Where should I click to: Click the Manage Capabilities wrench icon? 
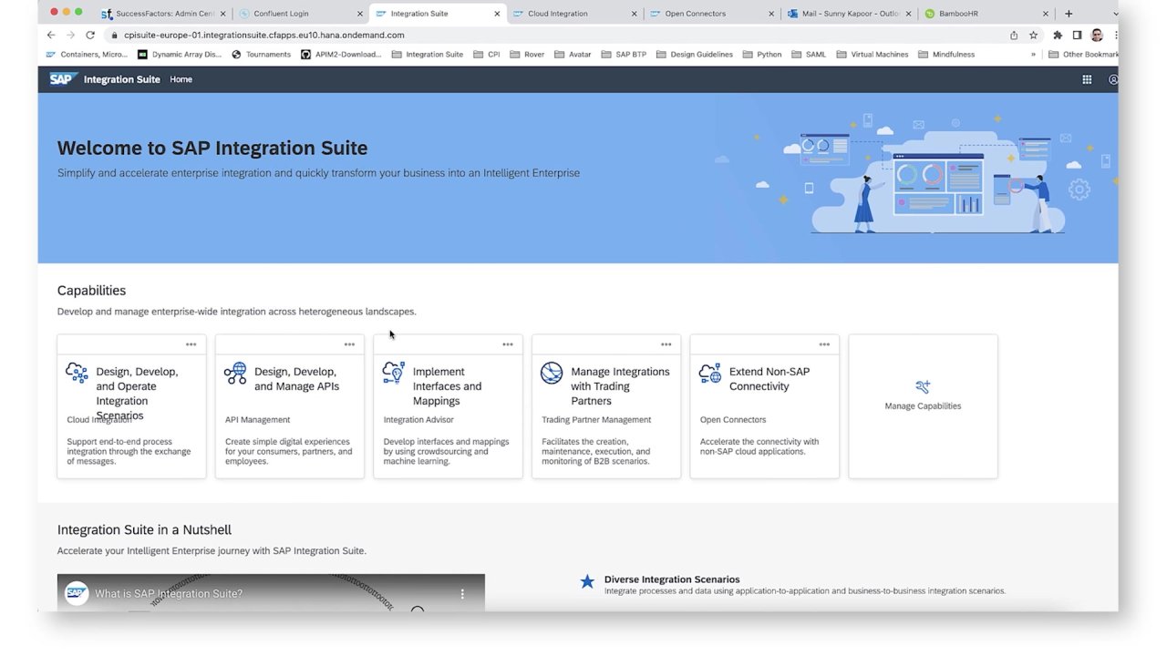point(923,387)
